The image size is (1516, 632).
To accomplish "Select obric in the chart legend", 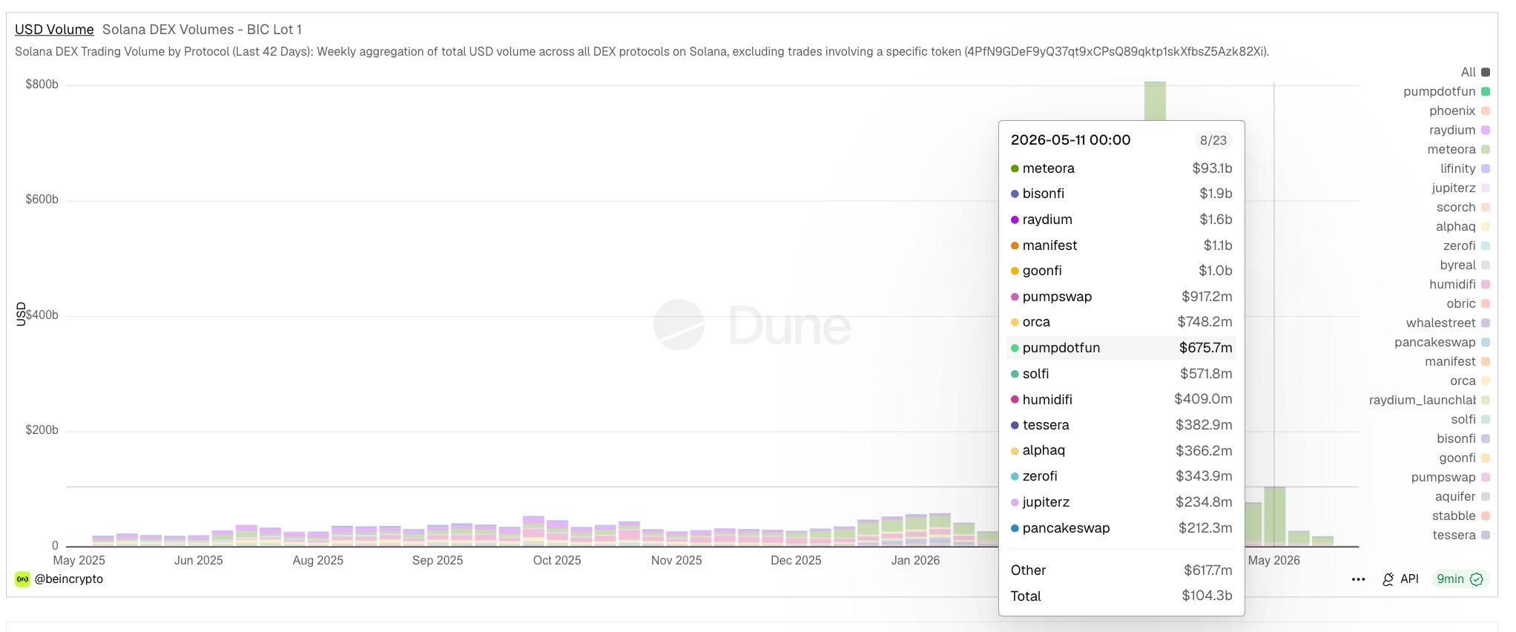I will [1468, 303].
